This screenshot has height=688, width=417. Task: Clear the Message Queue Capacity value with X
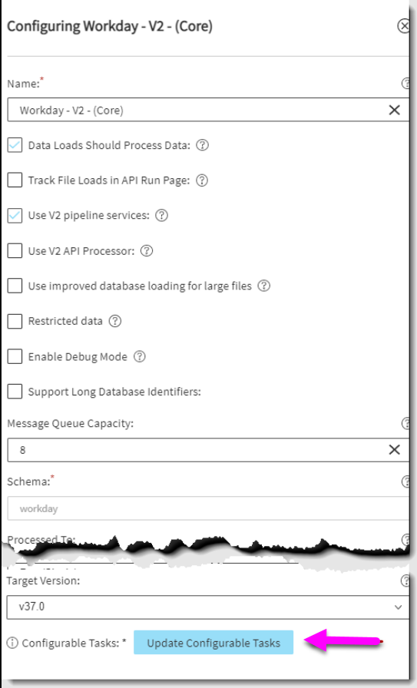click(394, 449)
